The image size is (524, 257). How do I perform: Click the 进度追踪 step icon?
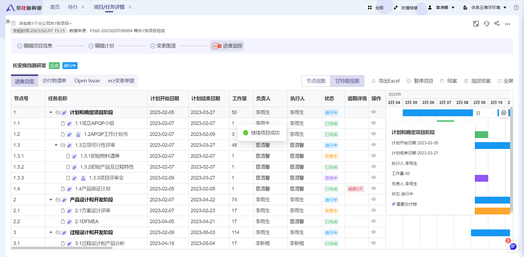click(x=217, y=46)
